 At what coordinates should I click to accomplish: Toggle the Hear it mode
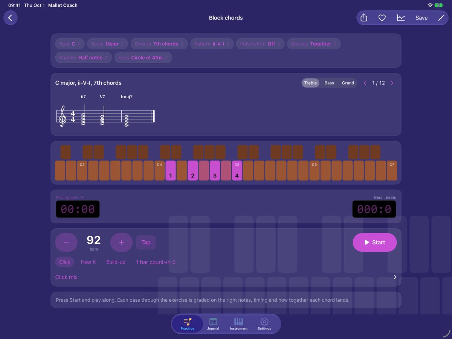(x=88, y=262)
